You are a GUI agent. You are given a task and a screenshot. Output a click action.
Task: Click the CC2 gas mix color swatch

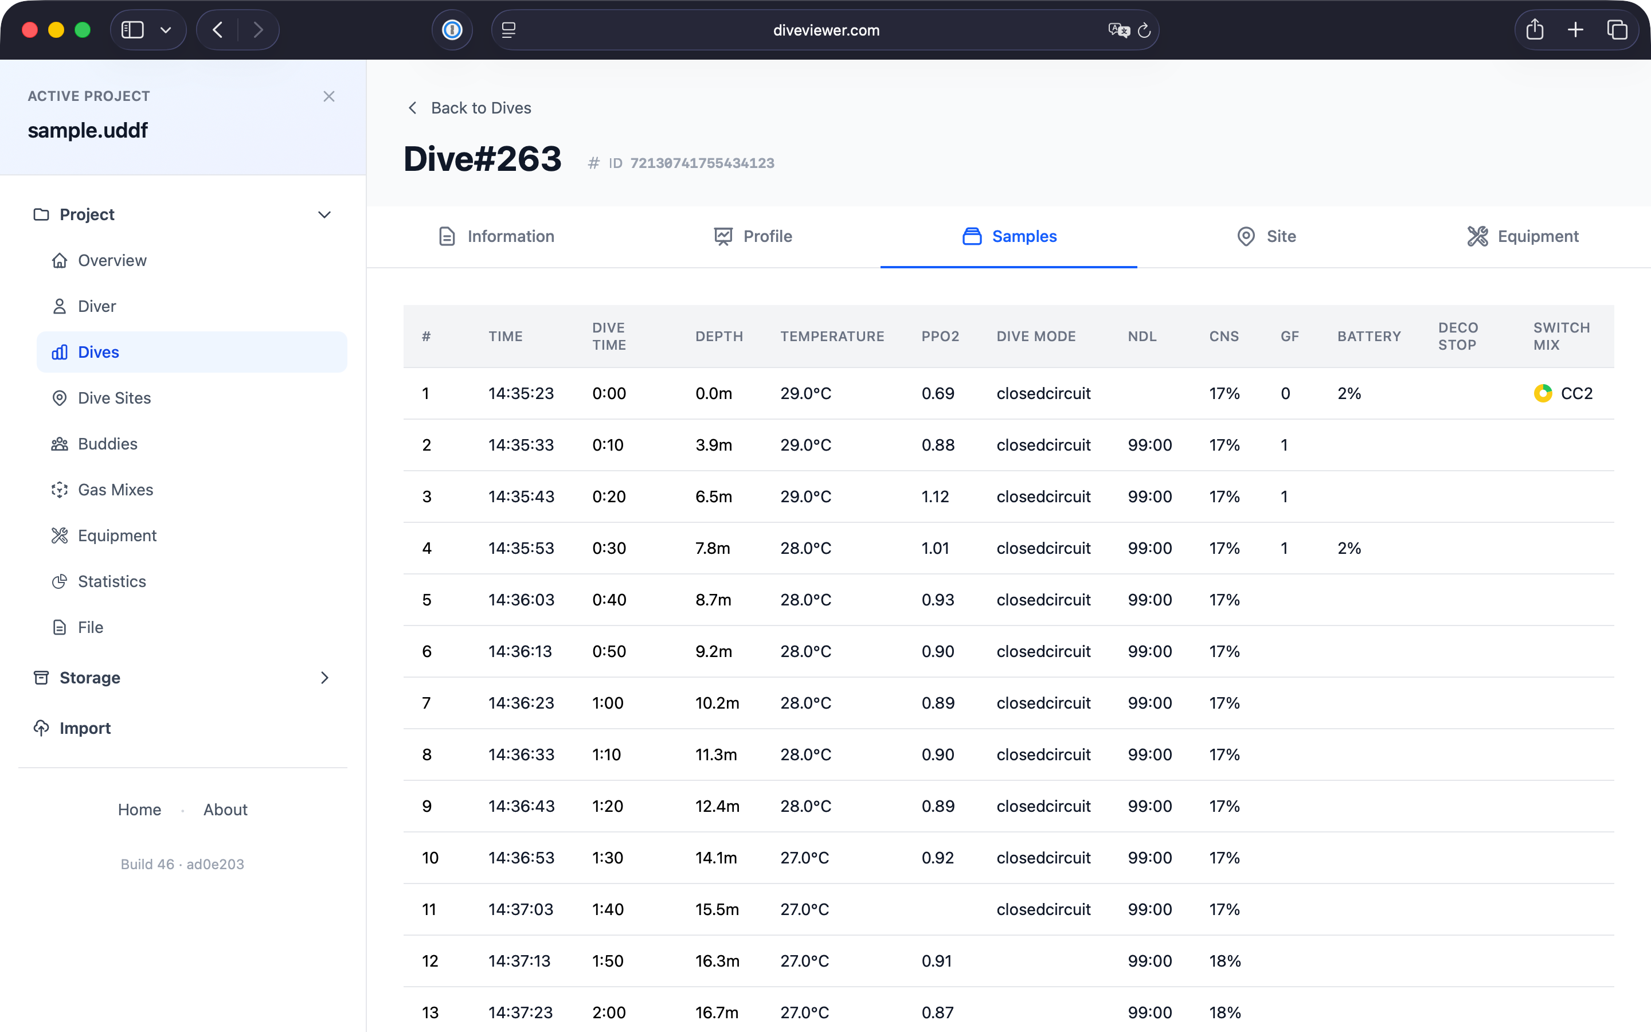point(1543,394)
